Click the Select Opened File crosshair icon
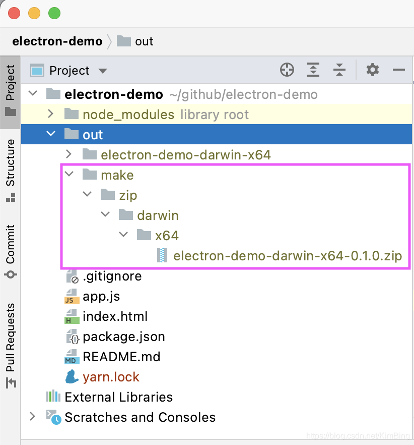The height and width of the screenshot is (445, 414). 287,70
